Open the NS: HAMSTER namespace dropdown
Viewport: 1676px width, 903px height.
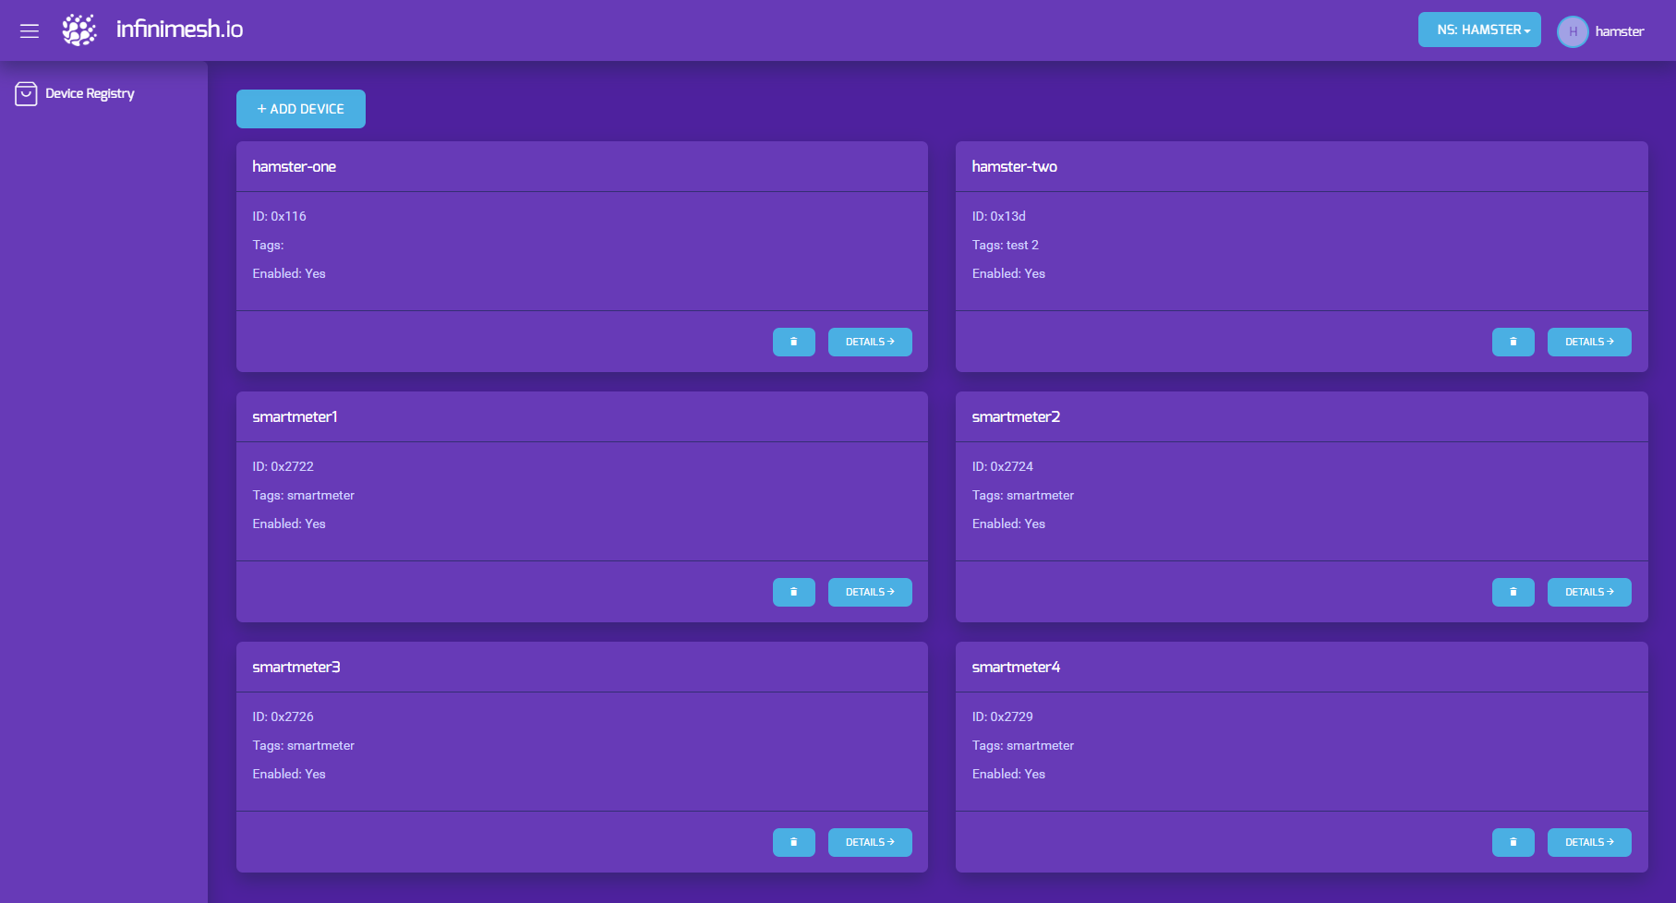coord(1479,30)
